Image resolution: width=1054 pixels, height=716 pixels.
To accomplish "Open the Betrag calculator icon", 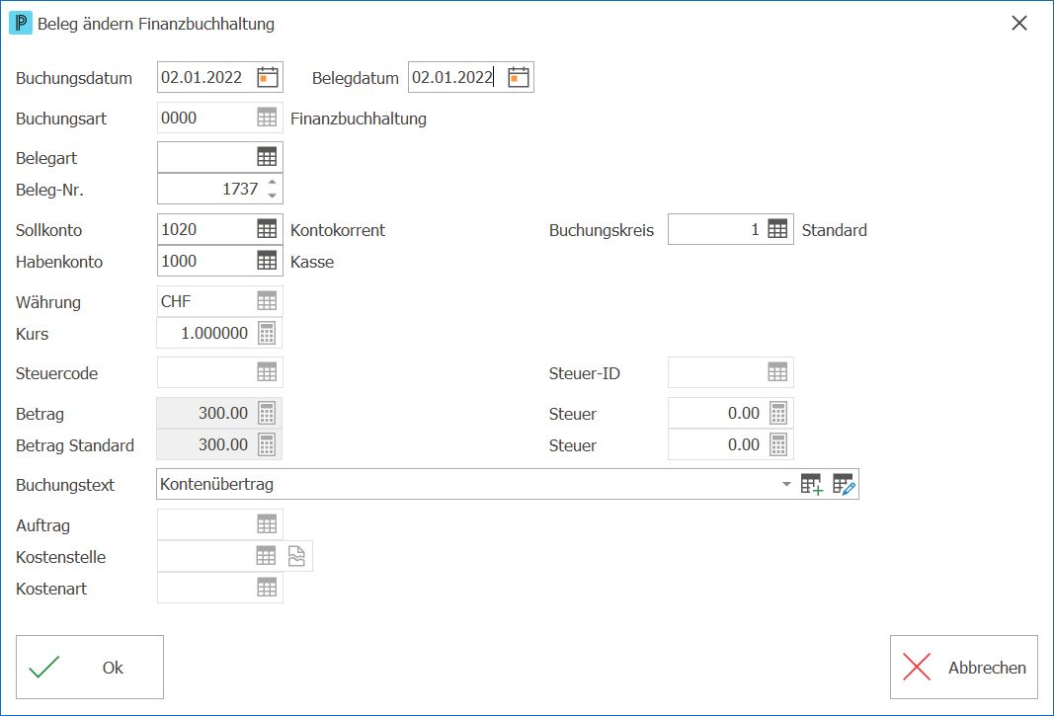I will tap(267, 413).
